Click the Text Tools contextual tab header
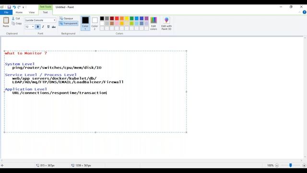 click(46, 7)
